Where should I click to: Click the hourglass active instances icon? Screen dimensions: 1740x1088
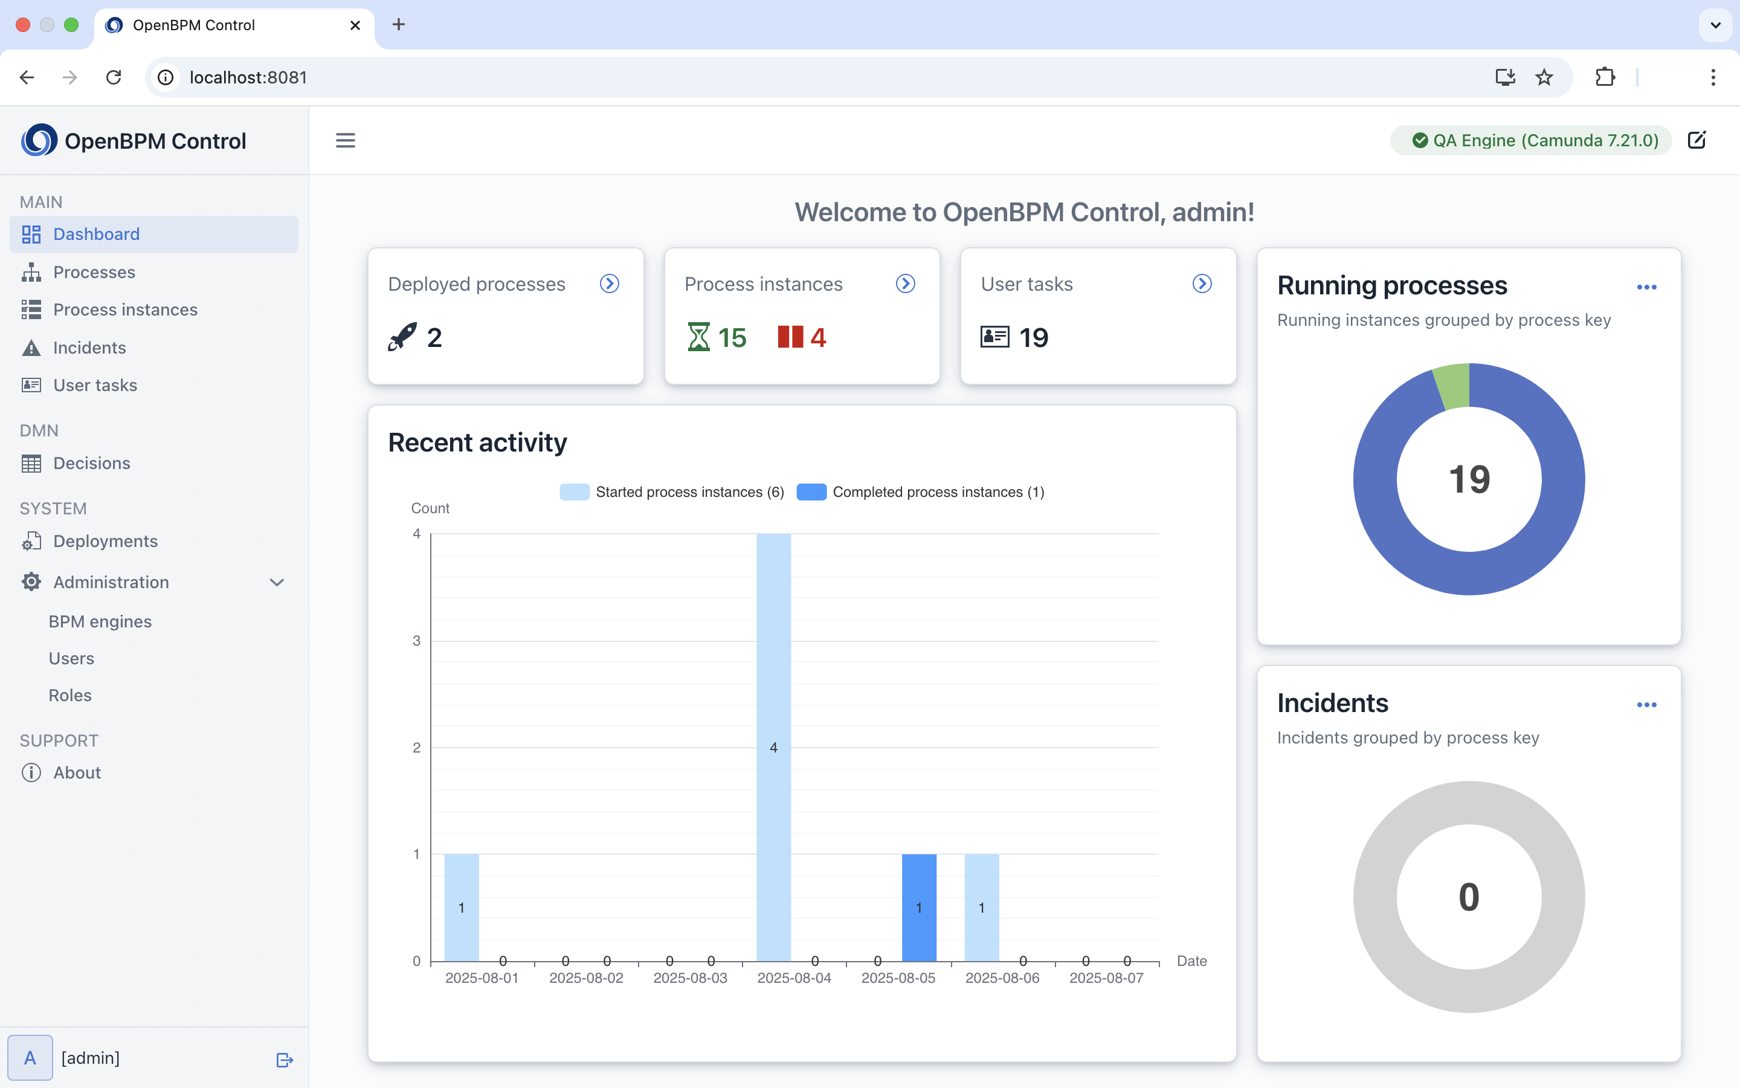tap(698, 337)
